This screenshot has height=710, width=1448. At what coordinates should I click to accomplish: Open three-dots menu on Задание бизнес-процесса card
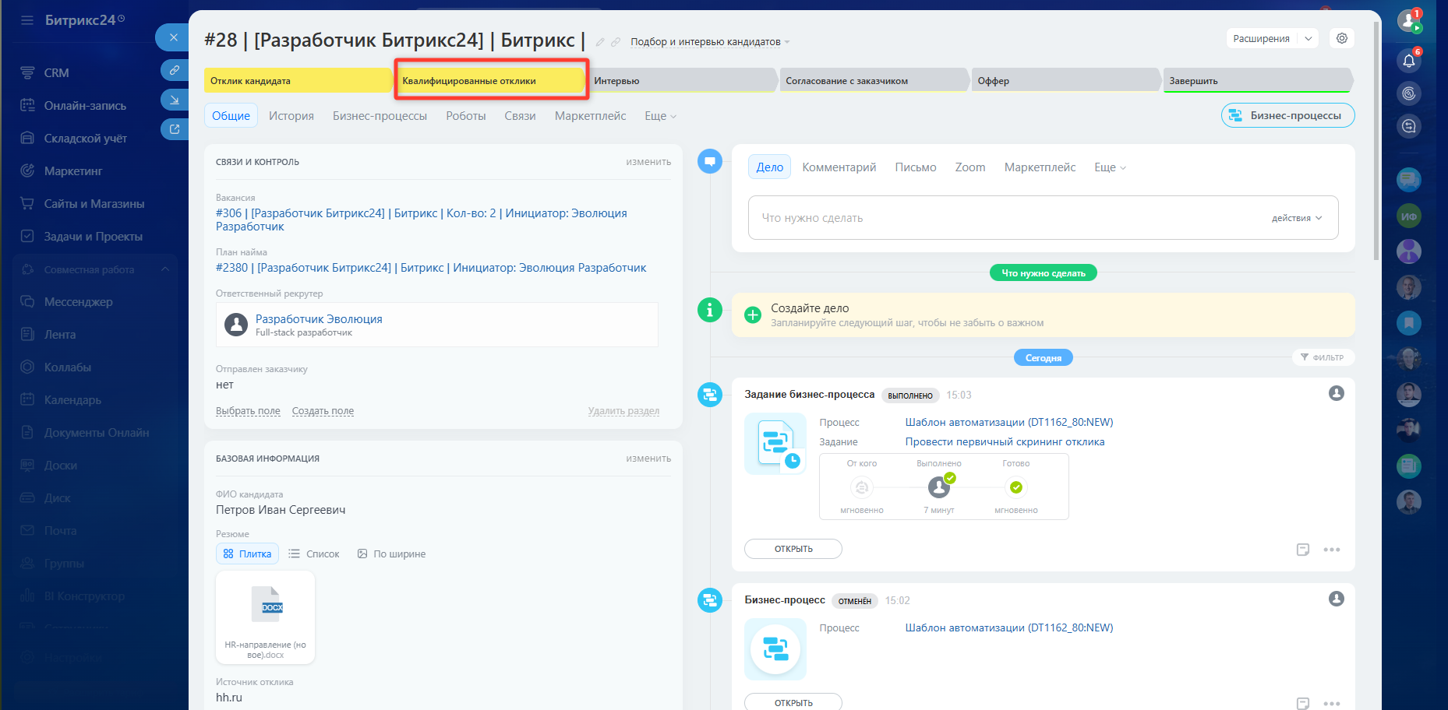point(1332,550)
